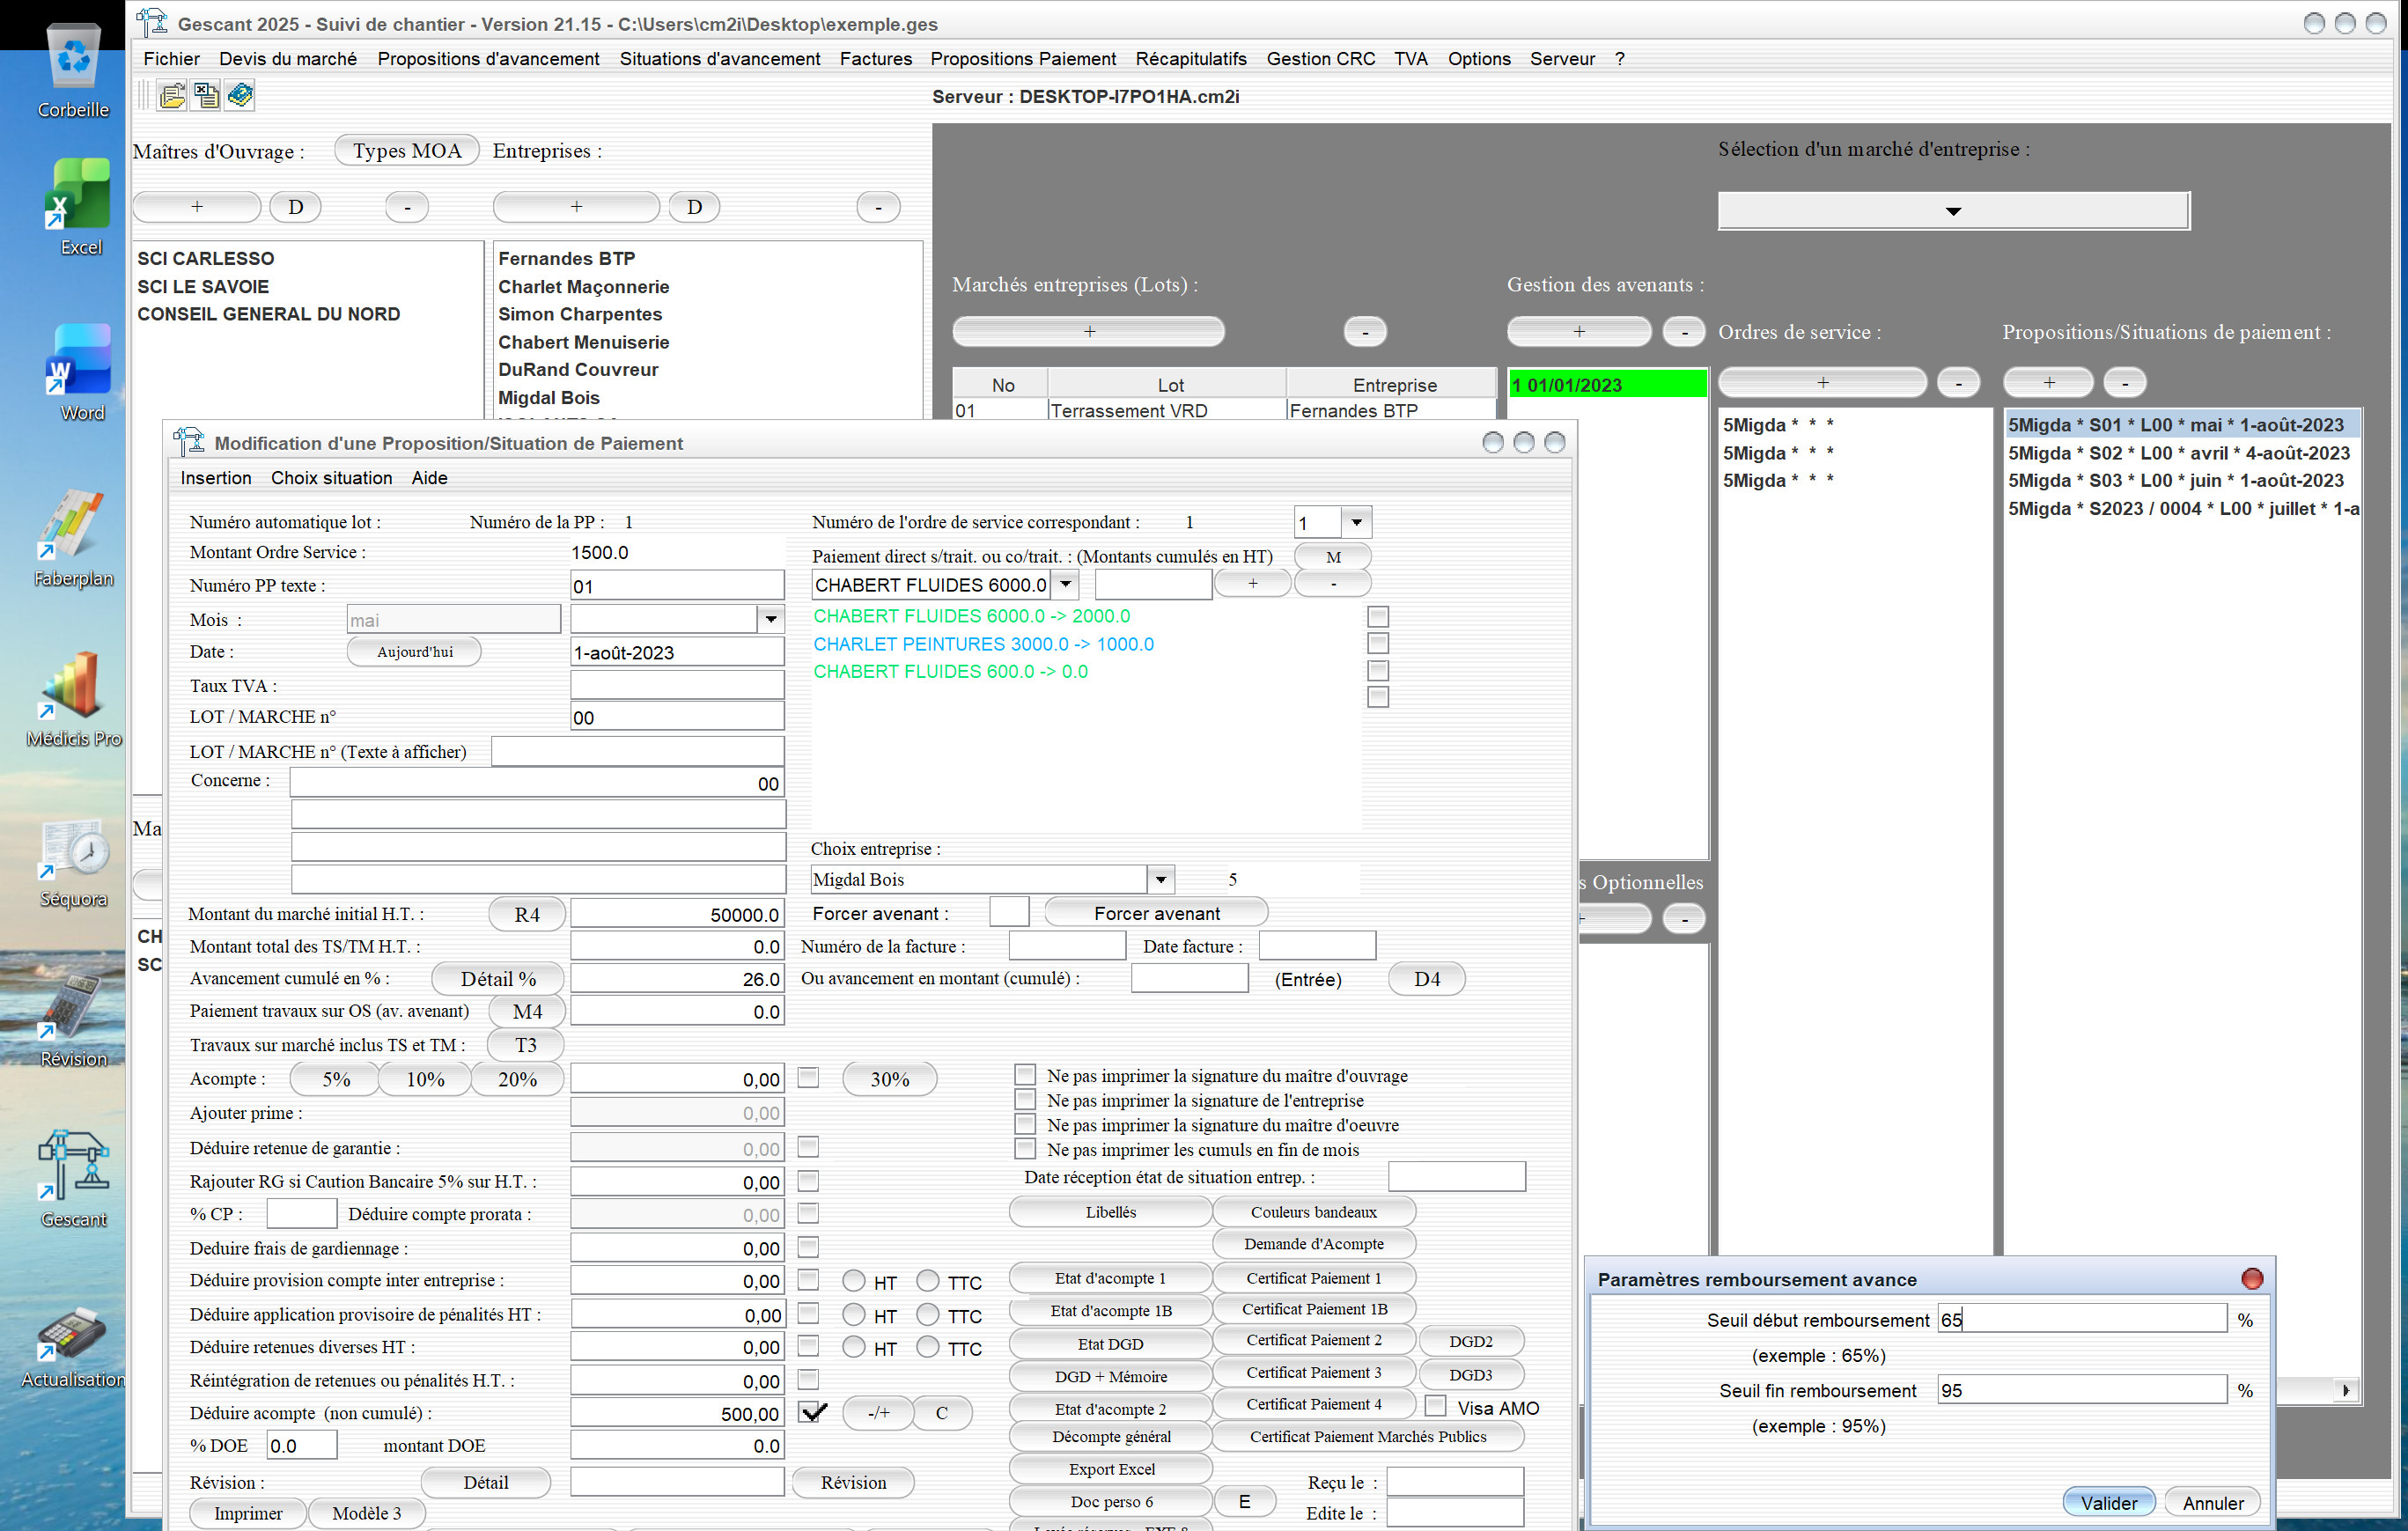The image size is (2408, 1531).
Task: Open the Gestion CRC menu
Action: [x=1320, y=59]
